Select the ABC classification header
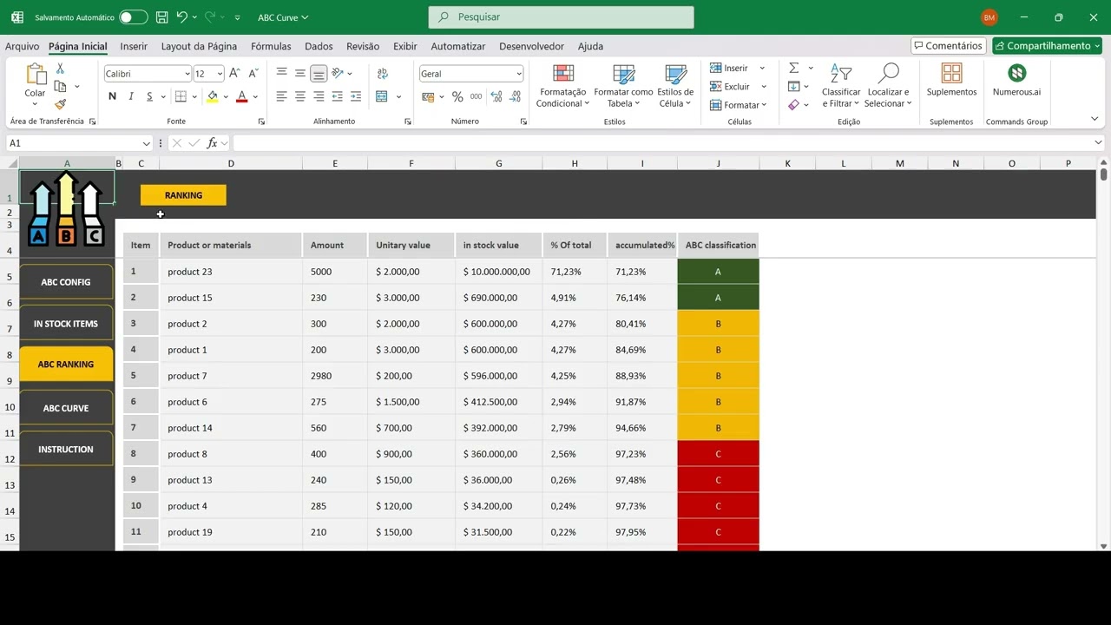Image resolution: width=1111 pixels, height=625 pixels. coord(719,246)
